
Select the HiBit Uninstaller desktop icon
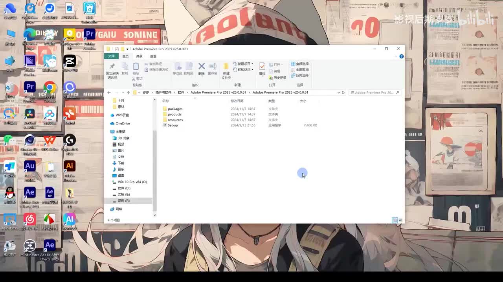point(90,13)
